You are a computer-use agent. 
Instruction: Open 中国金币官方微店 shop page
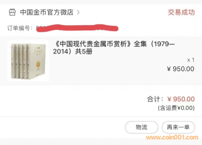(x=47, y=12)
